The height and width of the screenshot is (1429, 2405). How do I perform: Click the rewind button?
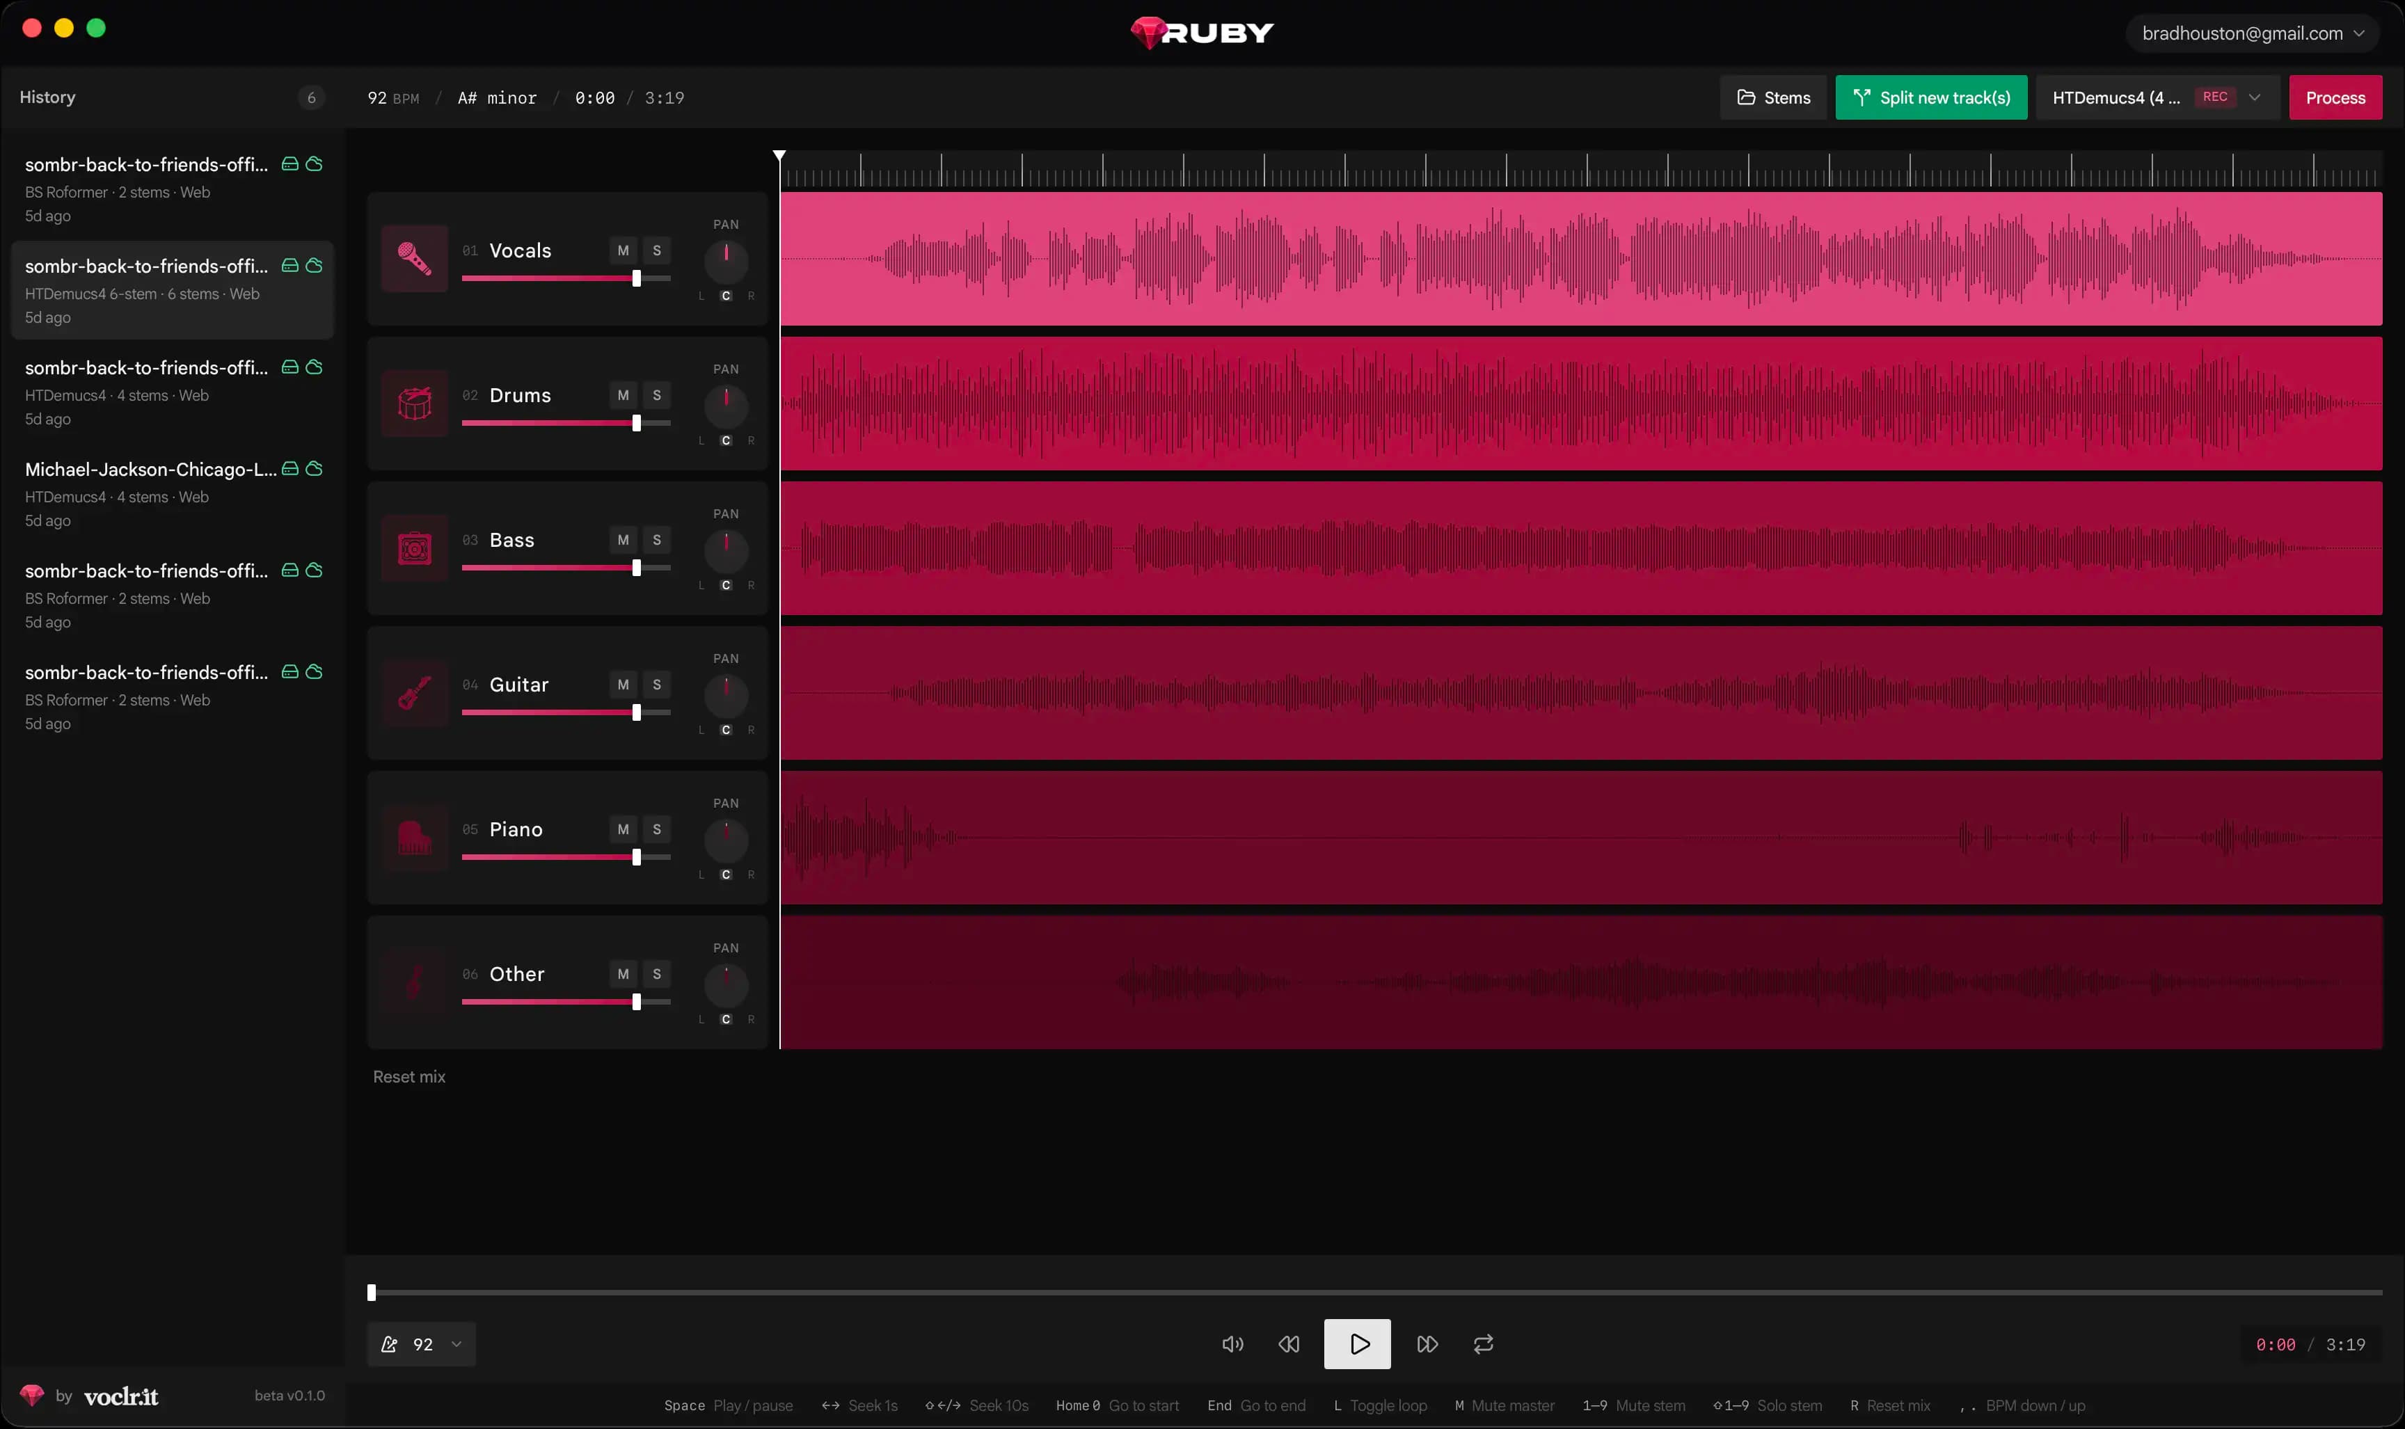1289,1344
